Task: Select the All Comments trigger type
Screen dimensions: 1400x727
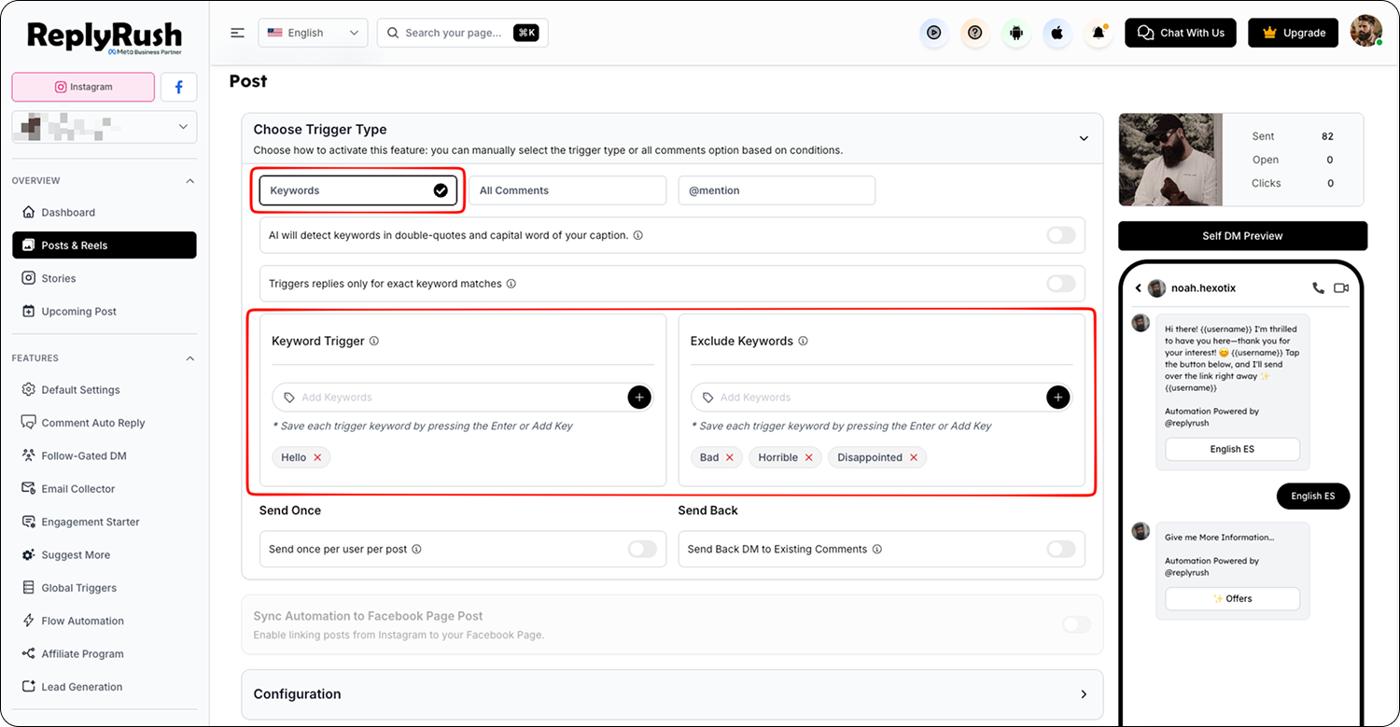Action: pyautogui.click(x=567, y=190)
